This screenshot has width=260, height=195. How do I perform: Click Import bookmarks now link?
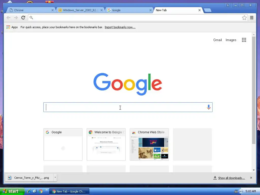[120, 27]
